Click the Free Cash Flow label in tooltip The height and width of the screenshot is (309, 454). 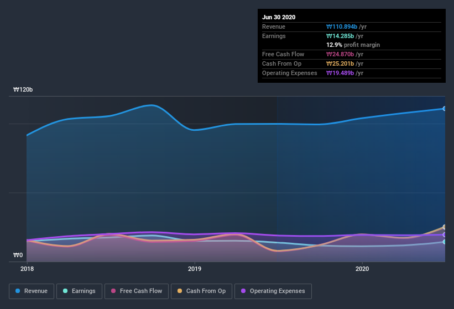[x=283, y=54]
